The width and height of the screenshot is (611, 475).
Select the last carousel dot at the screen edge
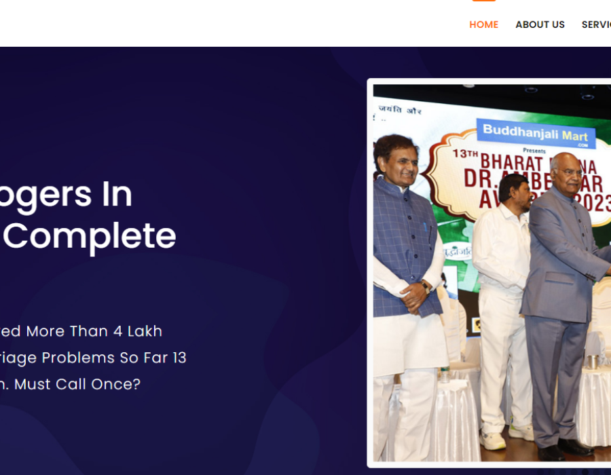click(x=608, y=472)
